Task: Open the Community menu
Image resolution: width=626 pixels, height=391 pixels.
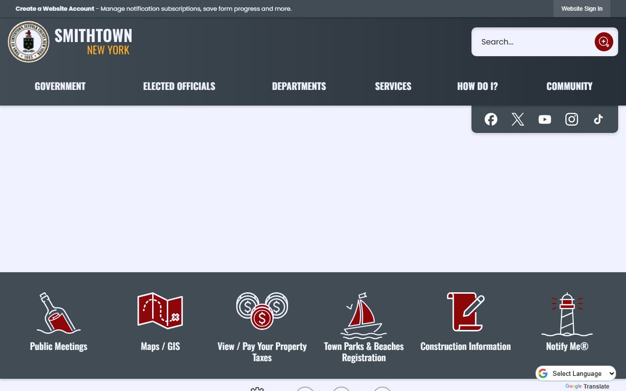Action: 569,86
